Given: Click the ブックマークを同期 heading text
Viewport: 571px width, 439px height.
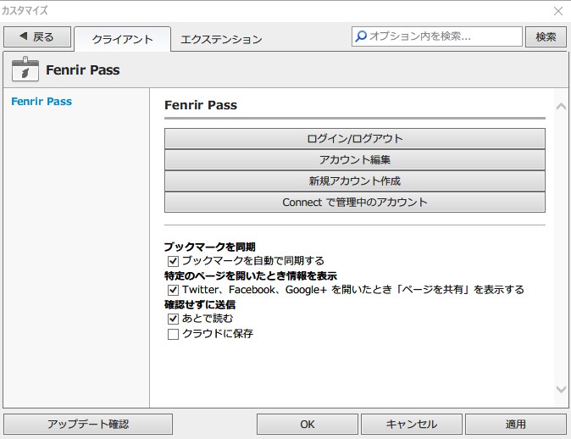Looking at the screenshot, I should (210, 247).
